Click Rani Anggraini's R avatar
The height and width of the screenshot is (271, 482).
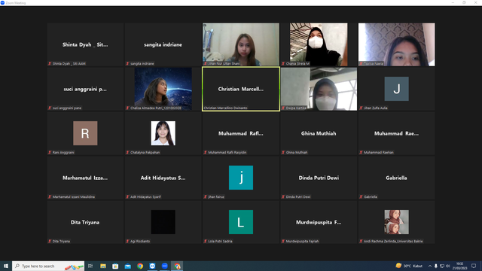pos(85,133)
